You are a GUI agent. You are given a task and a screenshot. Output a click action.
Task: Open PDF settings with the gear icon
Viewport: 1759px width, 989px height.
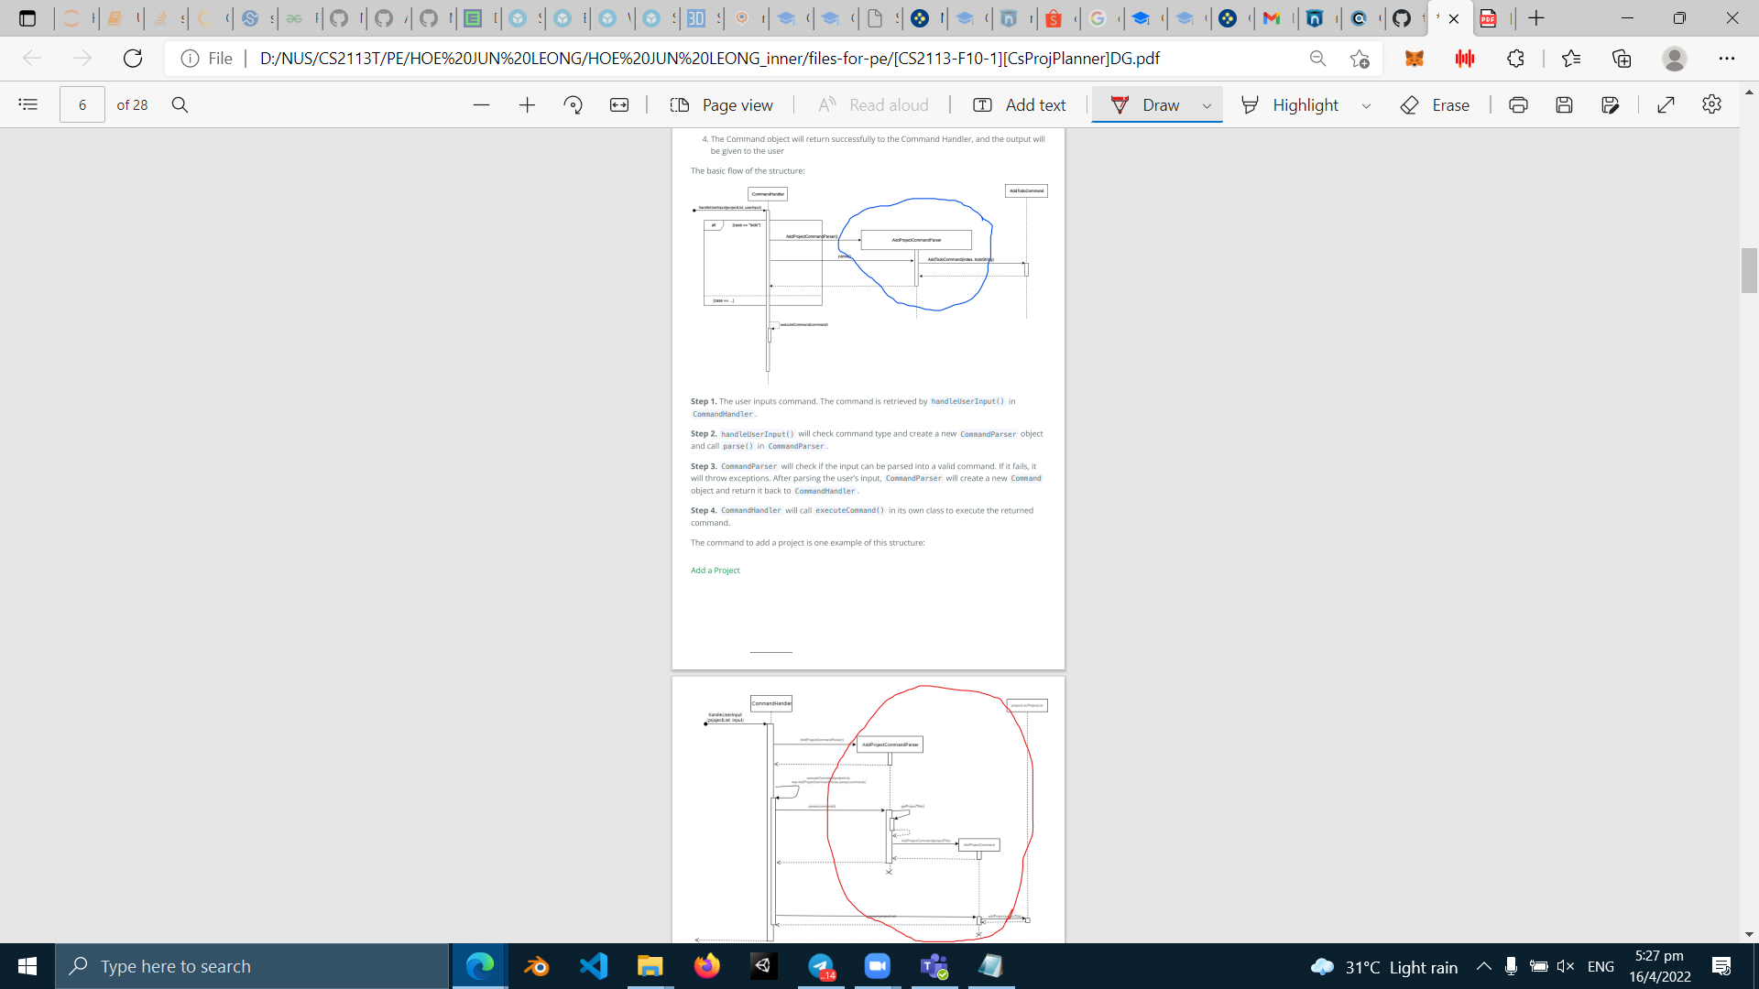tap(1711, 104)
